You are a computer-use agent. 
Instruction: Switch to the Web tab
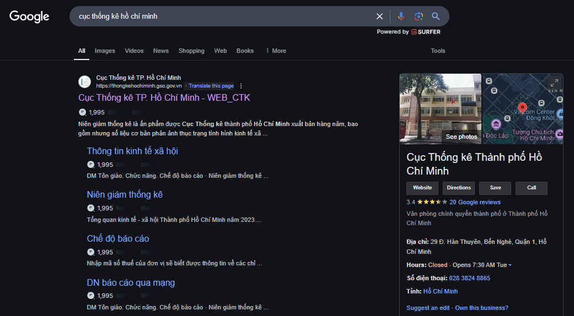pos(221,51)
